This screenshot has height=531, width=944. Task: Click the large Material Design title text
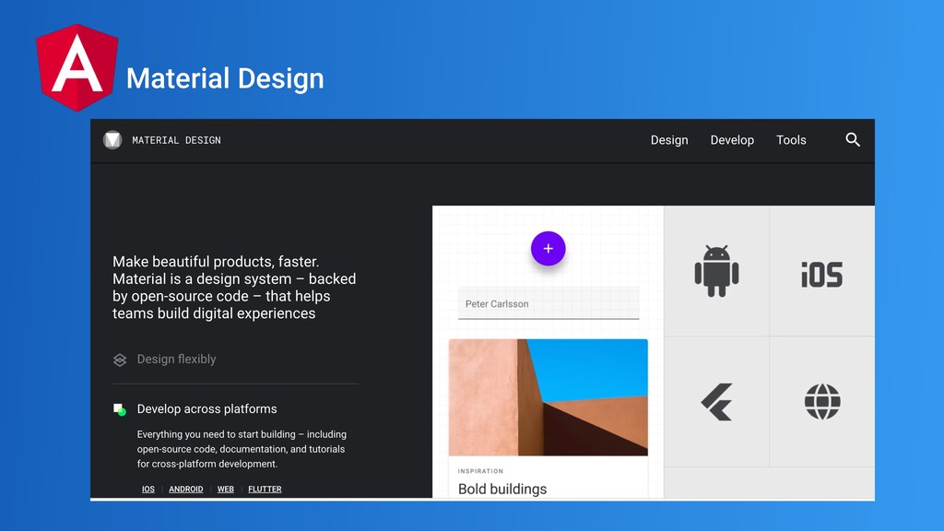pyautogui.click(x=225, y=78)
